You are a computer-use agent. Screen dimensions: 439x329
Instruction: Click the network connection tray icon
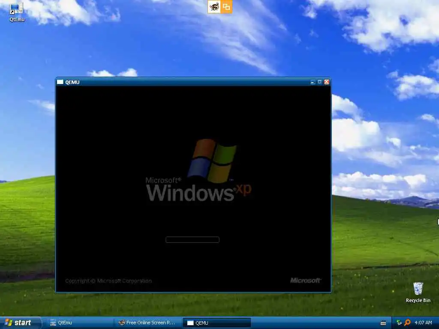tap(399, 323)
